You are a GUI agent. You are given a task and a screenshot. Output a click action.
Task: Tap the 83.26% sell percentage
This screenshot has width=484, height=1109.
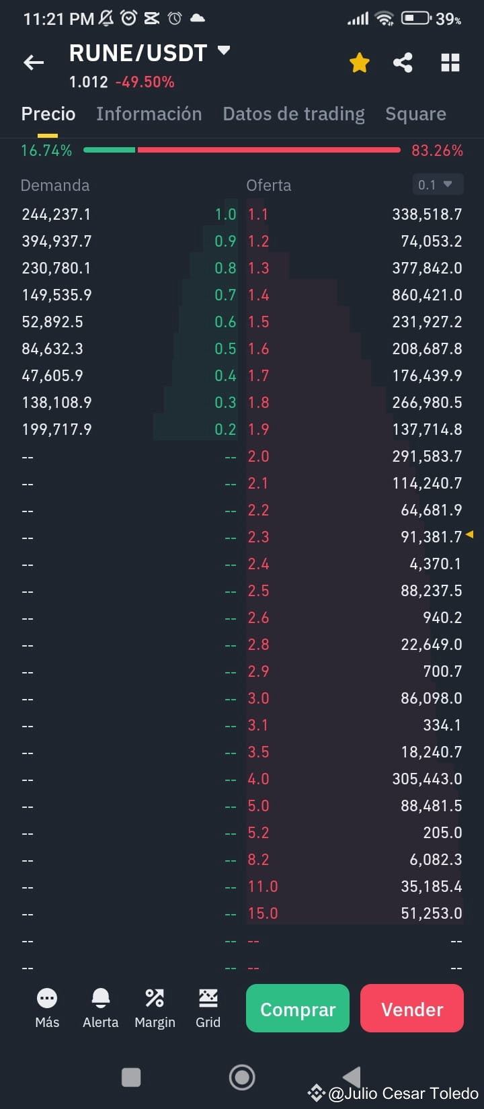[437, 151]
